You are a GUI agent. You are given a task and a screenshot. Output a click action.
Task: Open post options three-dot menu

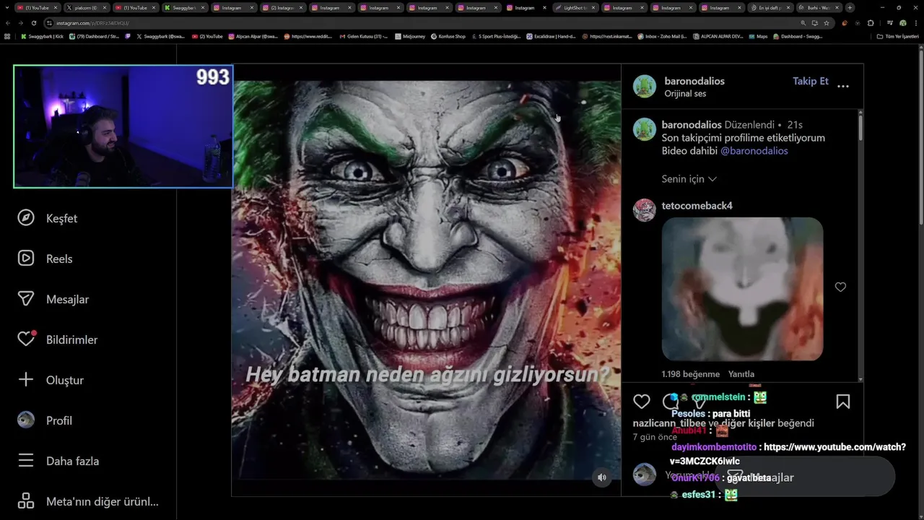[843, 86]
